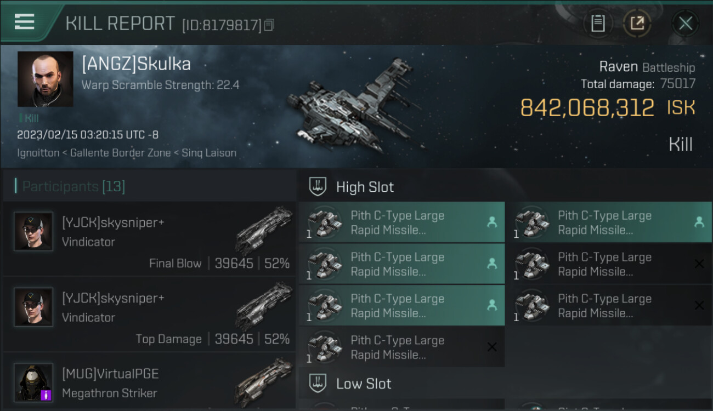
Task: Select the Participants [13] header
Action: (70, 186)
